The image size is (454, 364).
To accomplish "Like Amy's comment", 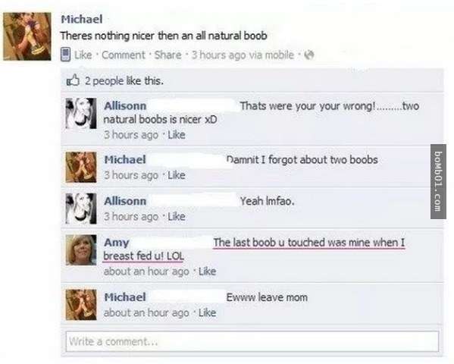I will (x=208, y=271).
